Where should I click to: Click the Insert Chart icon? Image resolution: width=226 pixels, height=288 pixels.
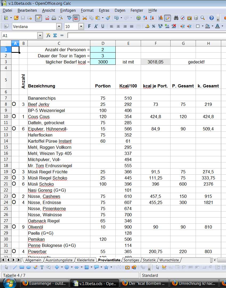pos(161,18)
